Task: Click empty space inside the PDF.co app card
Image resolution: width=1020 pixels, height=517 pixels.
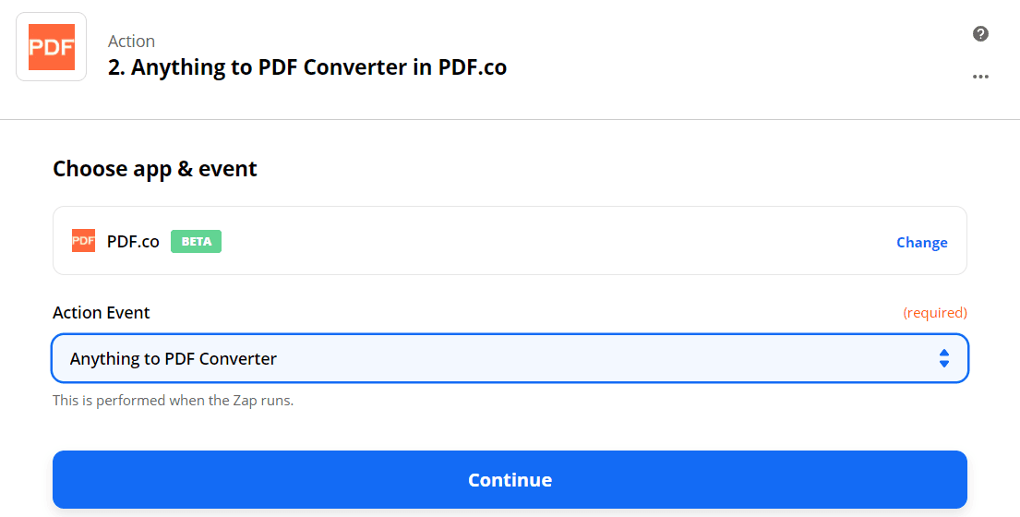Action: tap(554, 241)
